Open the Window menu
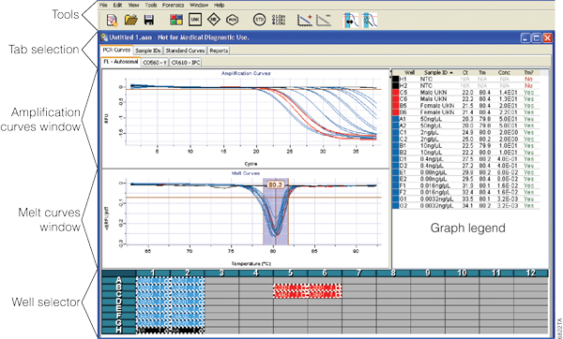This screenshot has width=563, height=339. click(199, 5)
